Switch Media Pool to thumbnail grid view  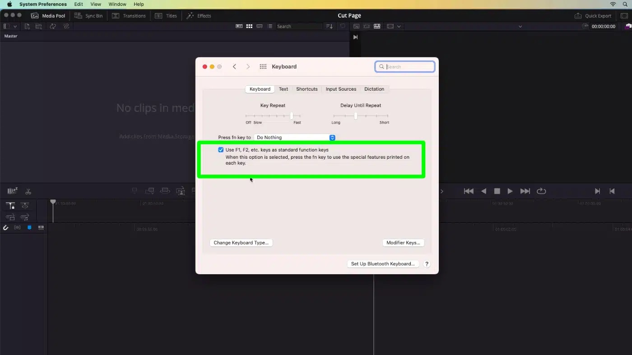click(249, 26)
